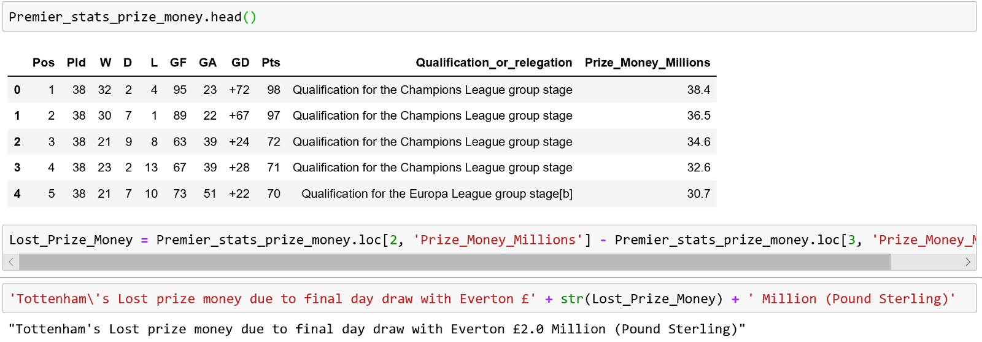
Task: Select the Prize_Money_Millions column header
Action: pos(647,63)
